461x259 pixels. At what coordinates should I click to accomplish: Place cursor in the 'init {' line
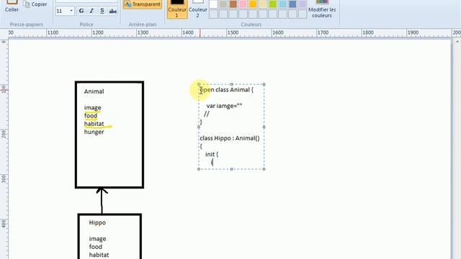212,154
